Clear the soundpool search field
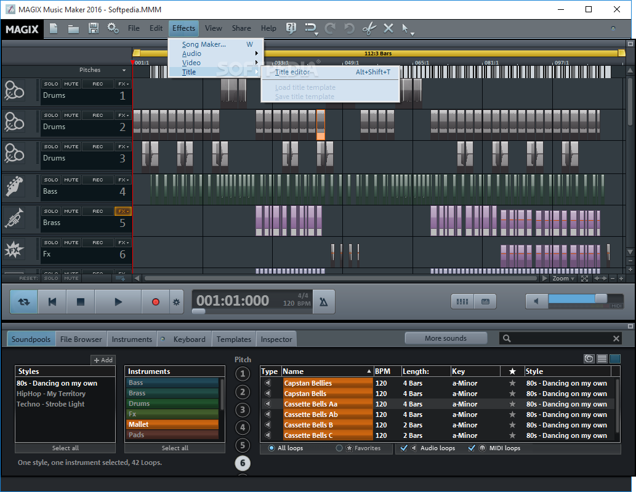636x492 pixels. [x=616, y=338]
